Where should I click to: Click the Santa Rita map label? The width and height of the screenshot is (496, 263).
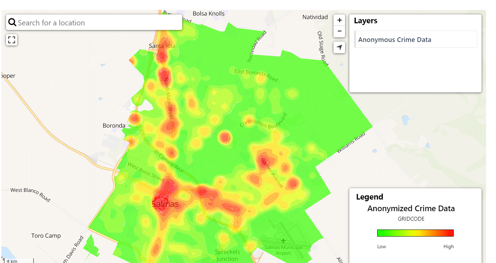click(x=162, y=46)
